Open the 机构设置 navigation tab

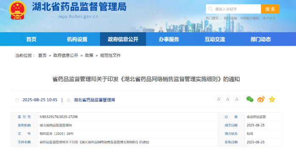[77, 39]
